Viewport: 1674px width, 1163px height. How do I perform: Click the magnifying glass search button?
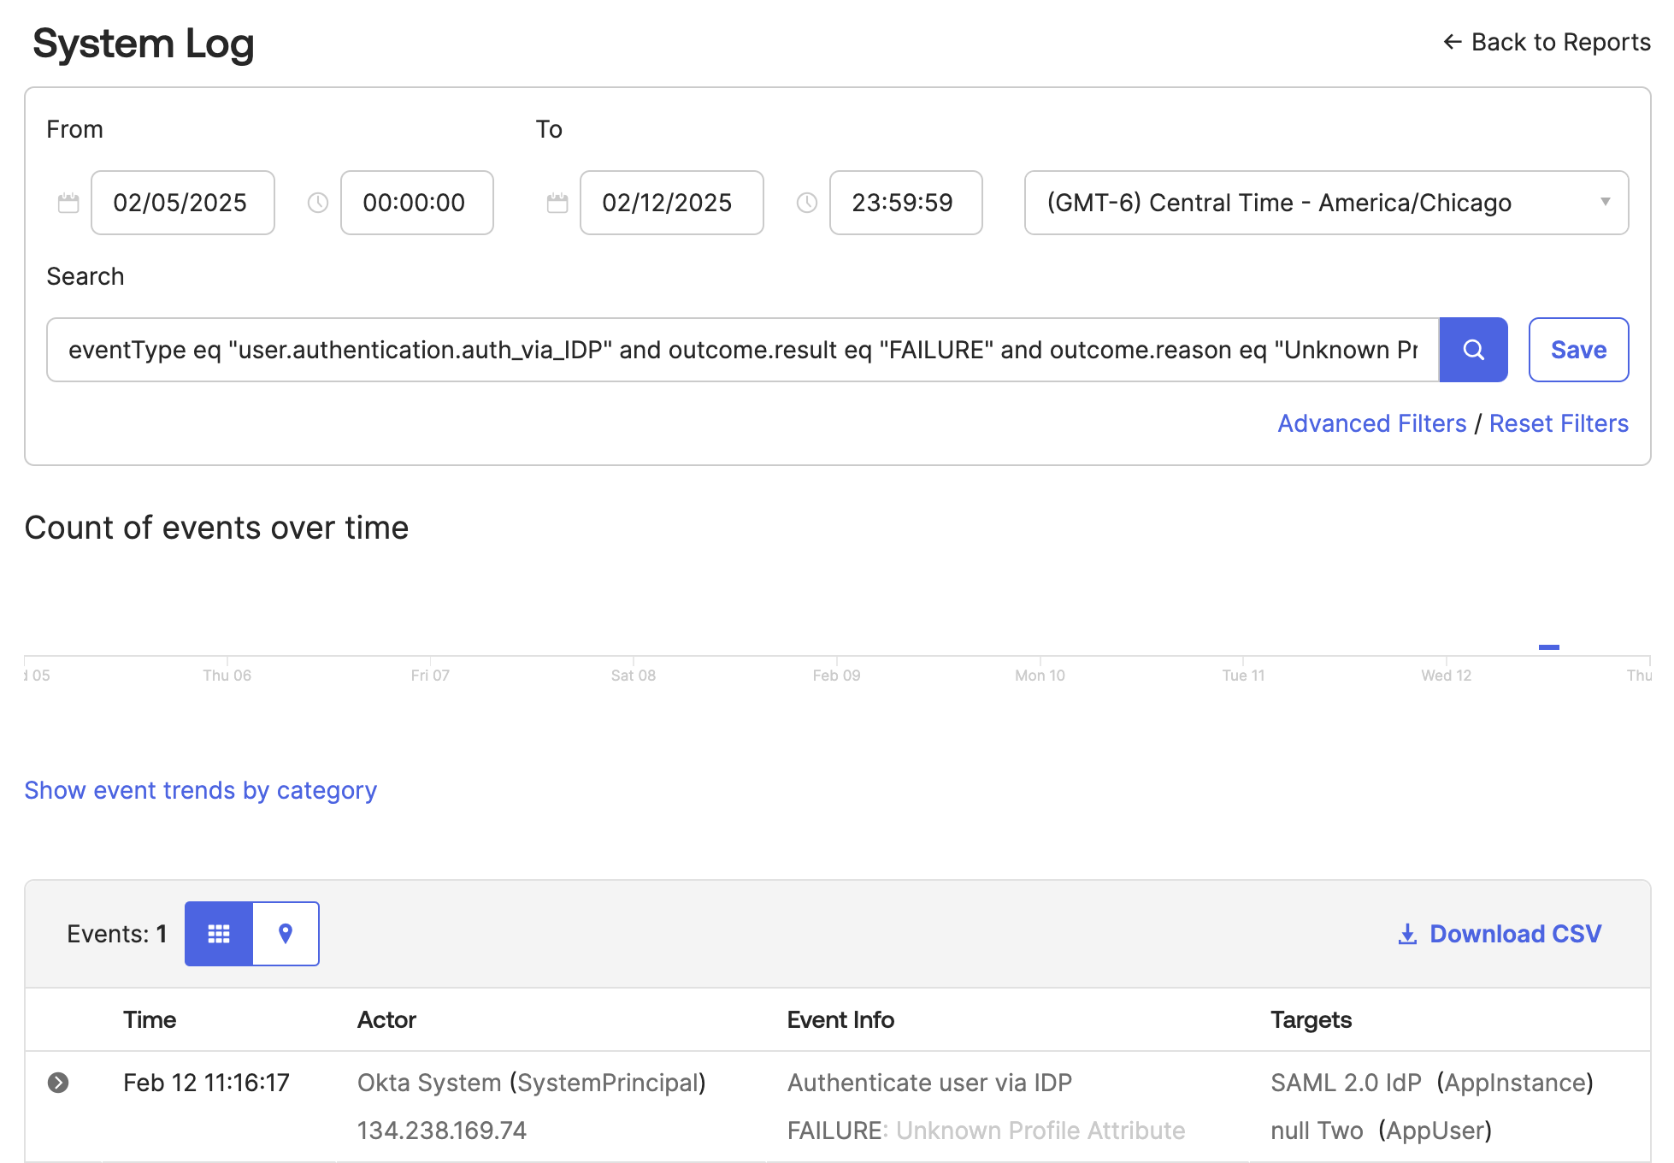point(1472,350)
